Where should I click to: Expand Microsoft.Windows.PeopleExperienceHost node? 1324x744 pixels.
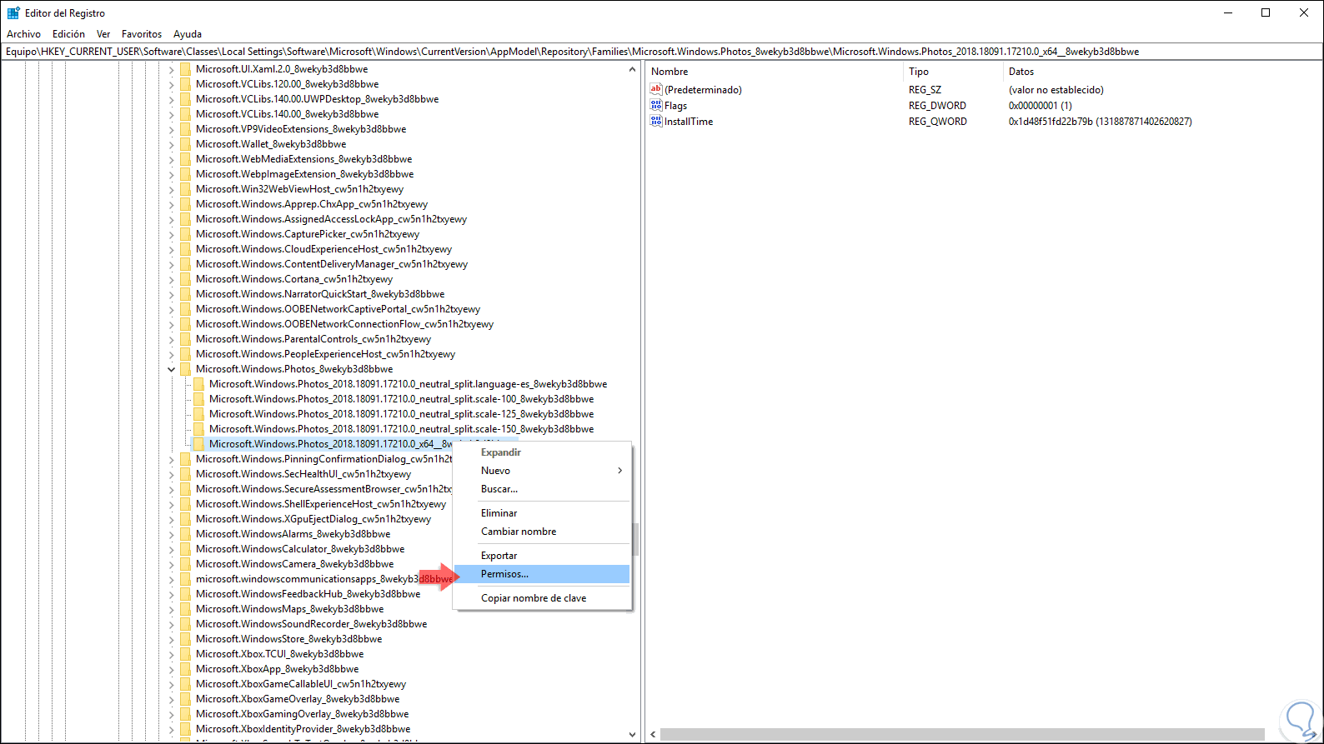(x=172, y=354)
